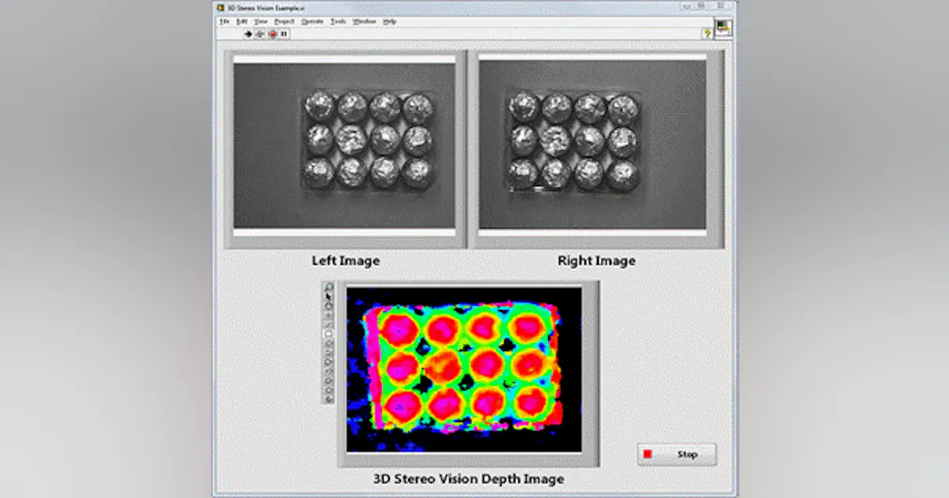The width and height of the screenshot is (949, 498).
Task: Click the 3D Stereo Vision Example window title
Action: (266, 8)
